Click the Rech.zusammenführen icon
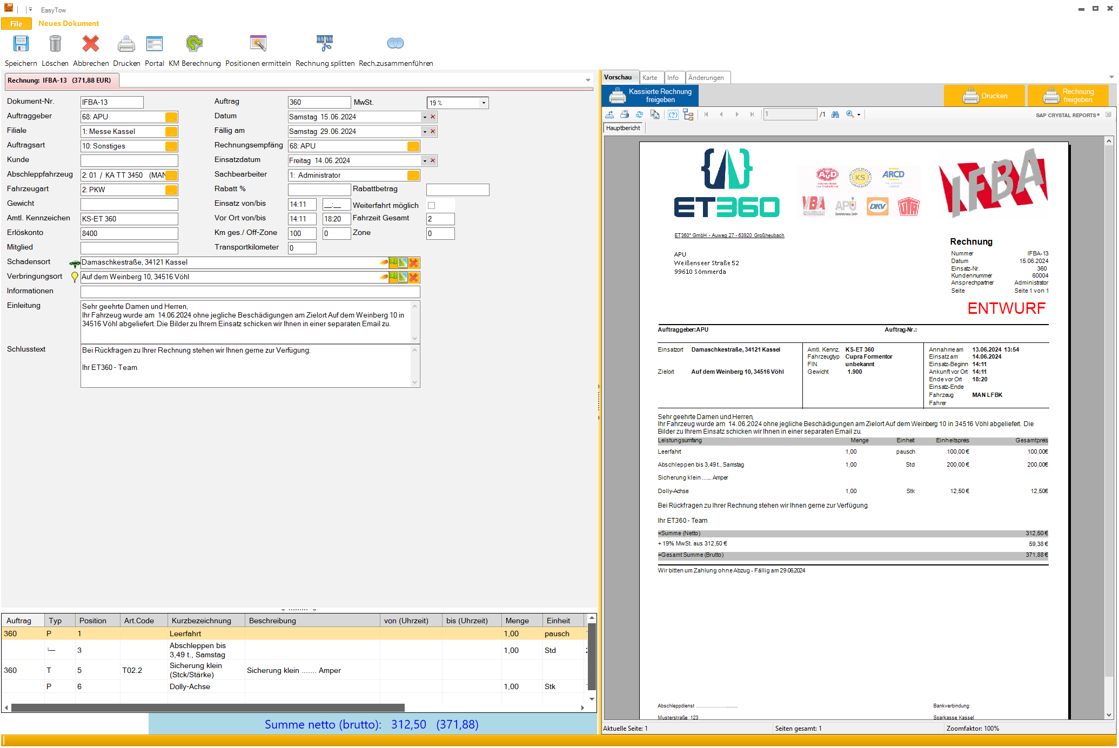 pos(395,43)
